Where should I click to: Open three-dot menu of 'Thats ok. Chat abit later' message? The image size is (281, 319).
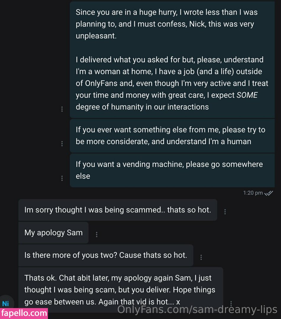(231, 304)
